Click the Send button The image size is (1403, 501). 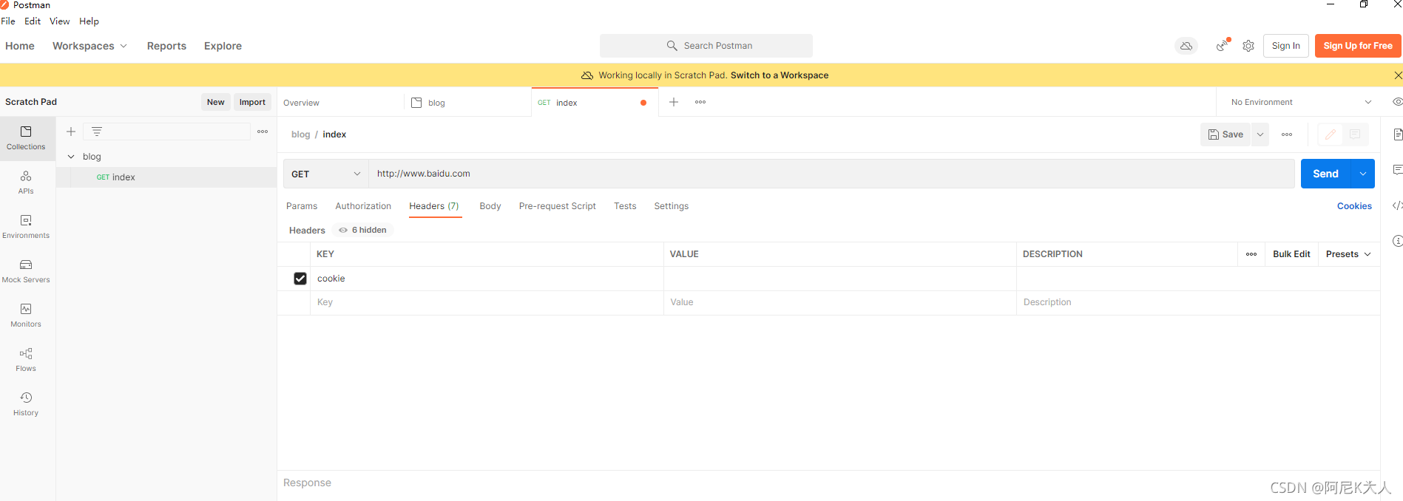(1326, 174)
